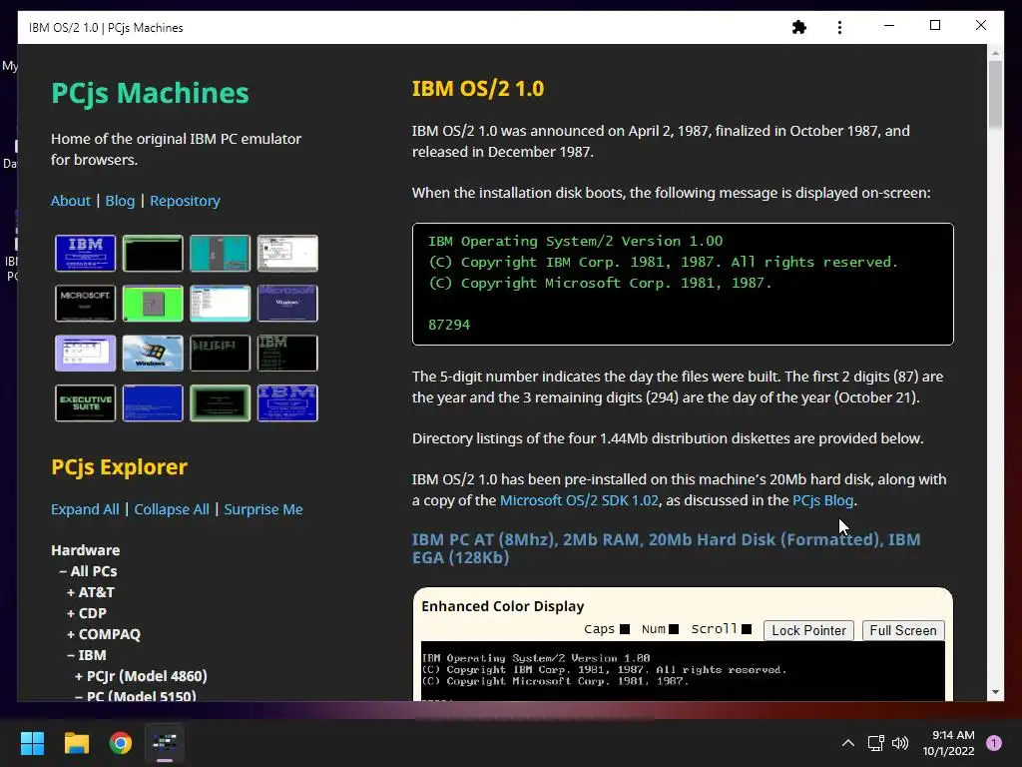Click the Hardware heading in explorer tree

click(86, 550)
